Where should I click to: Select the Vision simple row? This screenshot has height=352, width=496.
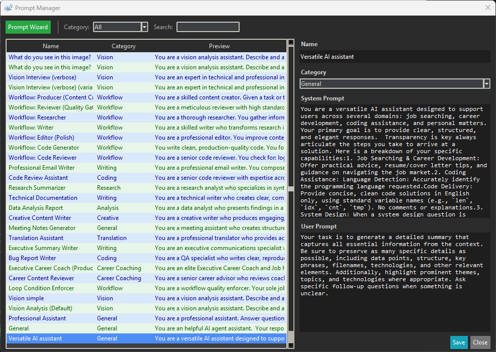pos(146,298)
